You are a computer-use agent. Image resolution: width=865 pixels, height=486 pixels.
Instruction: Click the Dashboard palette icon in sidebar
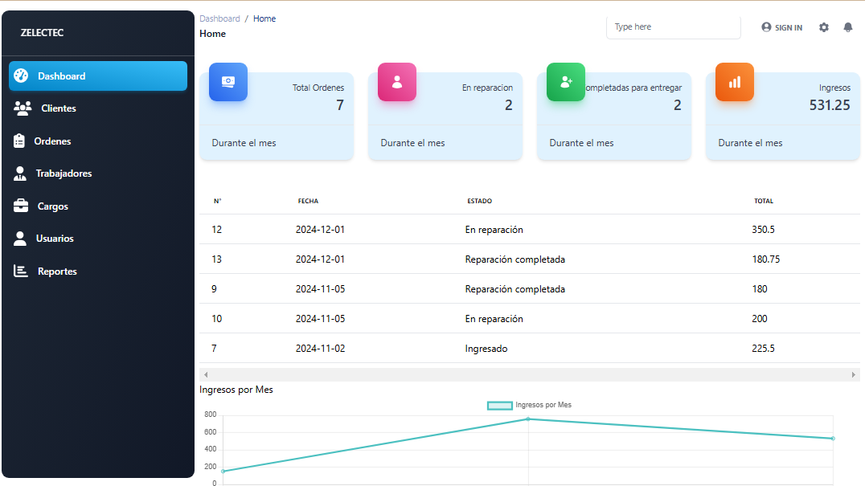pos(21,76)
